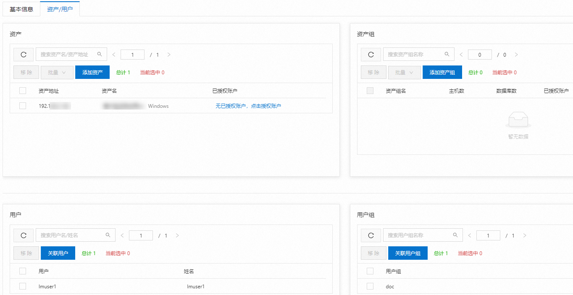
Task: Click 移除 button in 资产 panel
Action: coord(26,72)
